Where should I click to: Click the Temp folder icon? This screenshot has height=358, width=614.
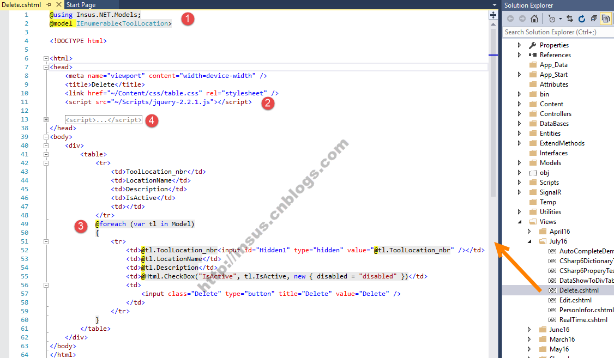533,202
